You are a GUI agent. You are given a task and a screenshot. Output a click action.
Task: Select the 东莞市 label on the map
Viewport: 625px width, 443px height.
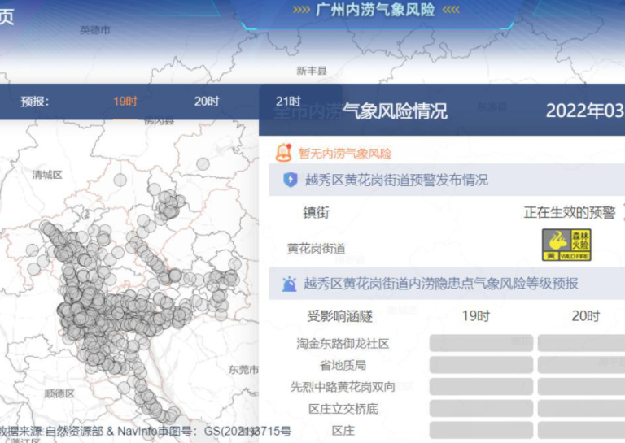[x=243, y=369]
